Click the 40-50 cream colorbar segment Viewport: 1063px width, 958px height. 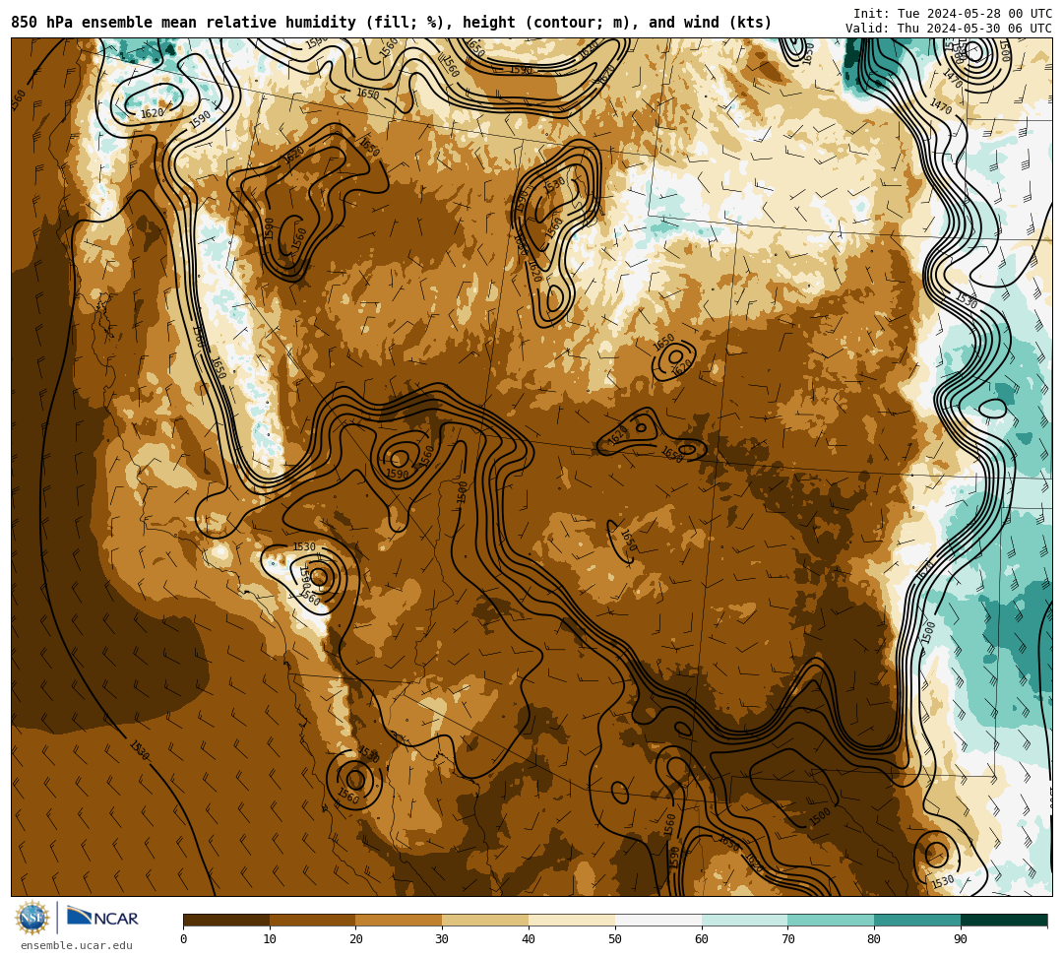(x=572, y=920)
